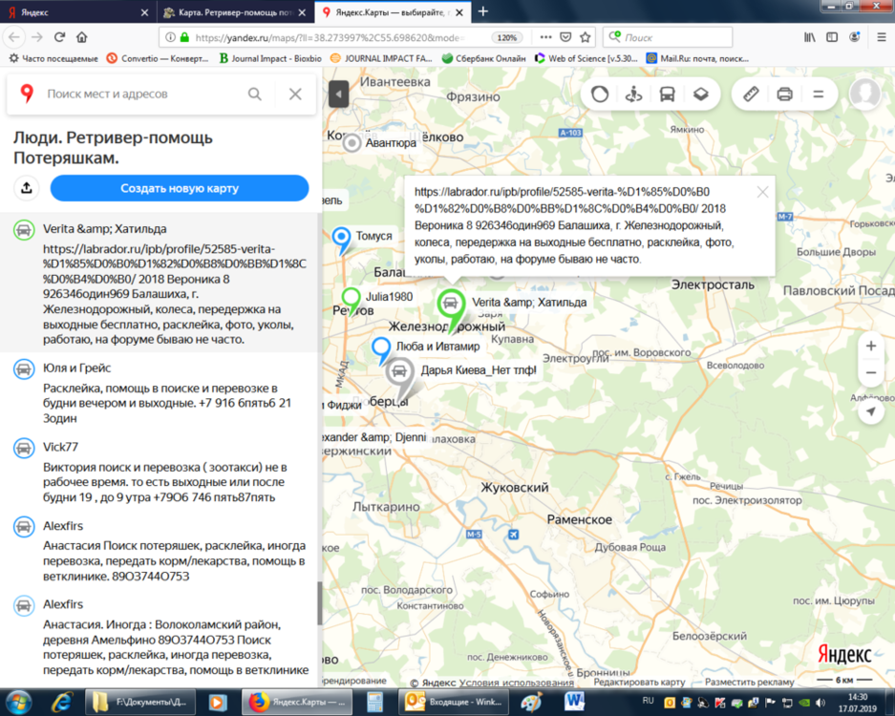Select 'Юля и Грейс' list entry
This screenshot has width=895, height=716.
77,368
